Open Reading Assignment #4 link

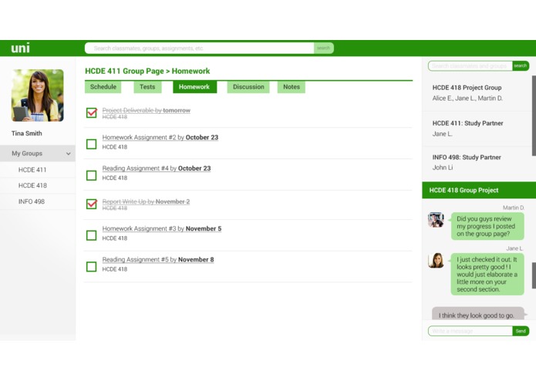(x=157, y=168)
